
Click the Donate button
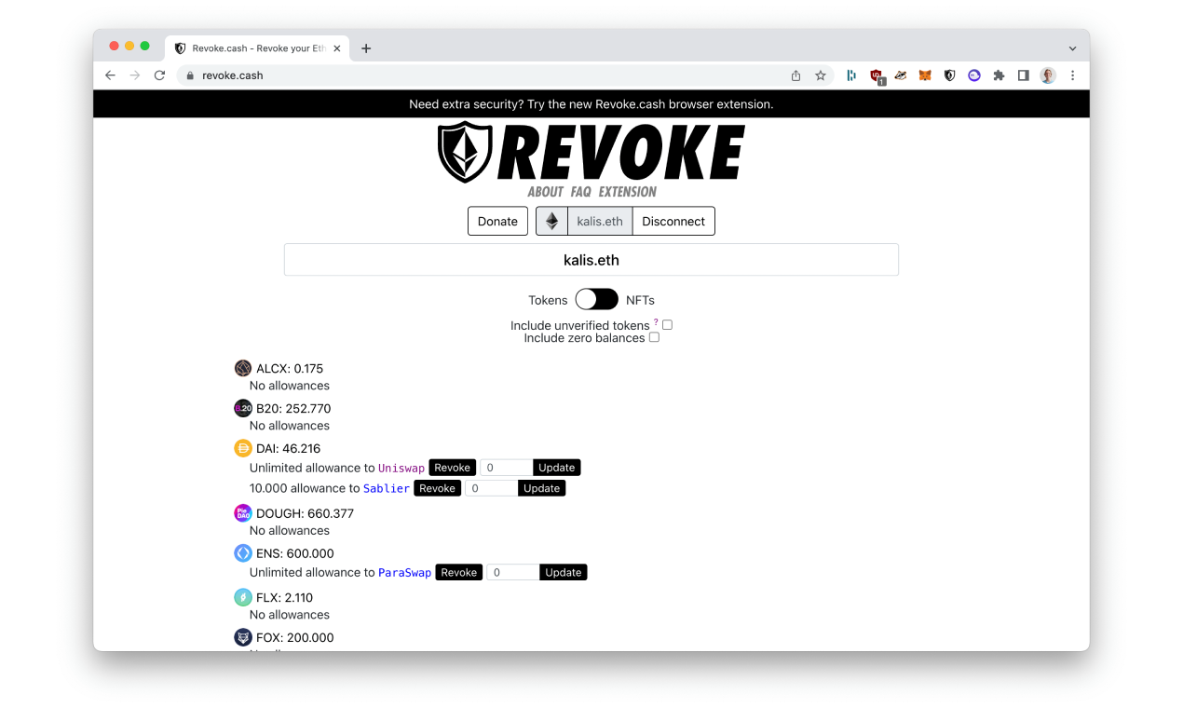pos(497,221)
